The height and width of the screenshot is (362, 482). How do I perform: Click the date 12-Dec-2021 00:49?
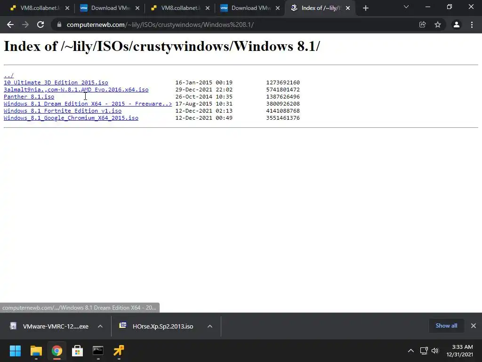[x=204, y=118]
